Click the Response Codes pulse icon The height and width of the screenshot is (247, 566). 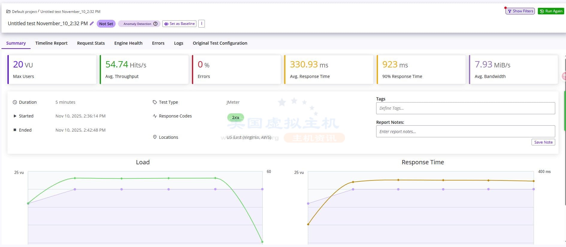tap(155, 116)
